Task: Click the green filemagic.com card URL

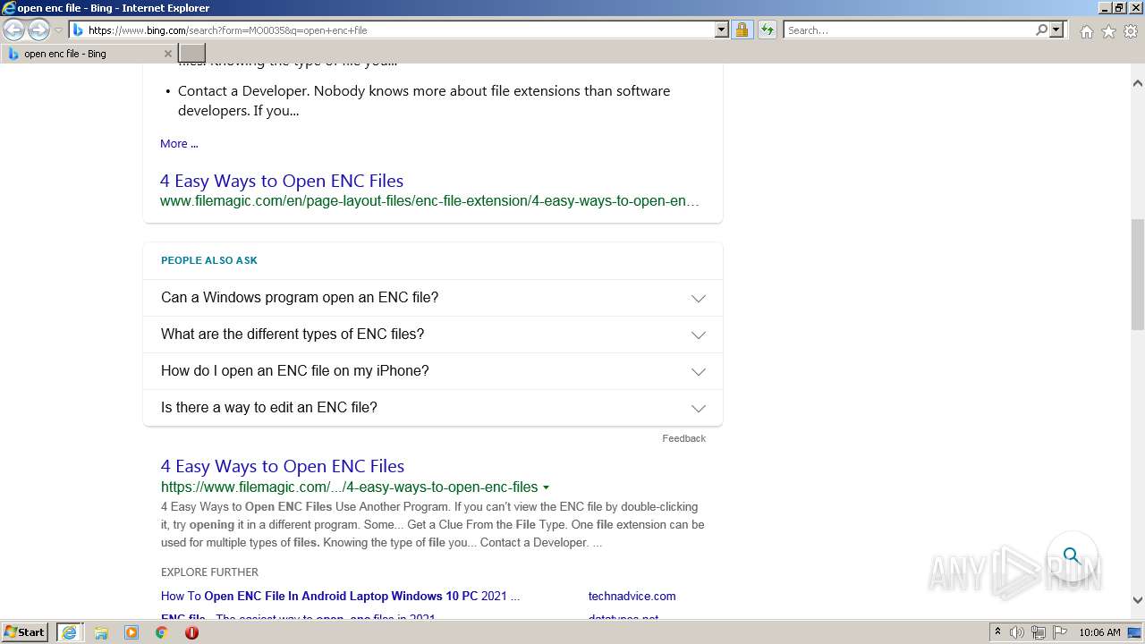Action: pyautogui.click(x=429, y=201)
